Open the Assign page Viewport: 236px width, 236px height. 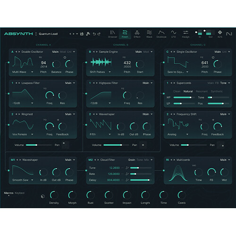pos(185,34)
